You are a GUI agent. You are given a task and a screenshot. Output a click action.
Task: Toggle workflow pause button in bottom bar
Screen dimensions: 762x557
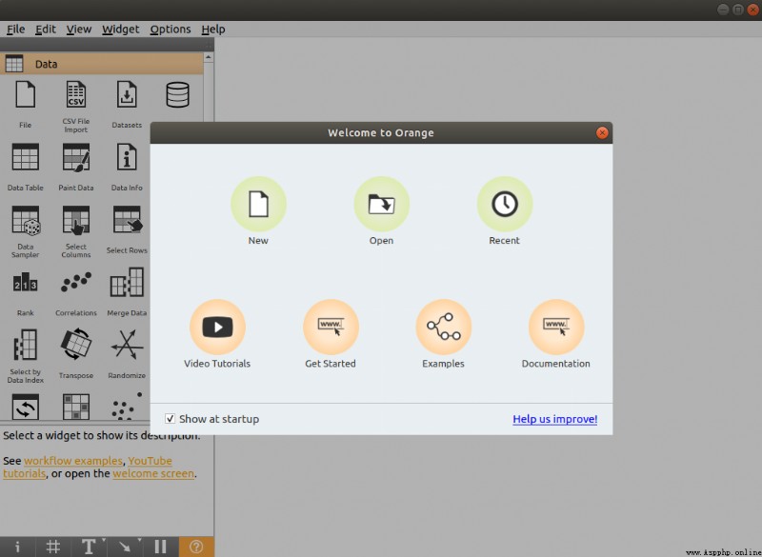pos(160,547)
